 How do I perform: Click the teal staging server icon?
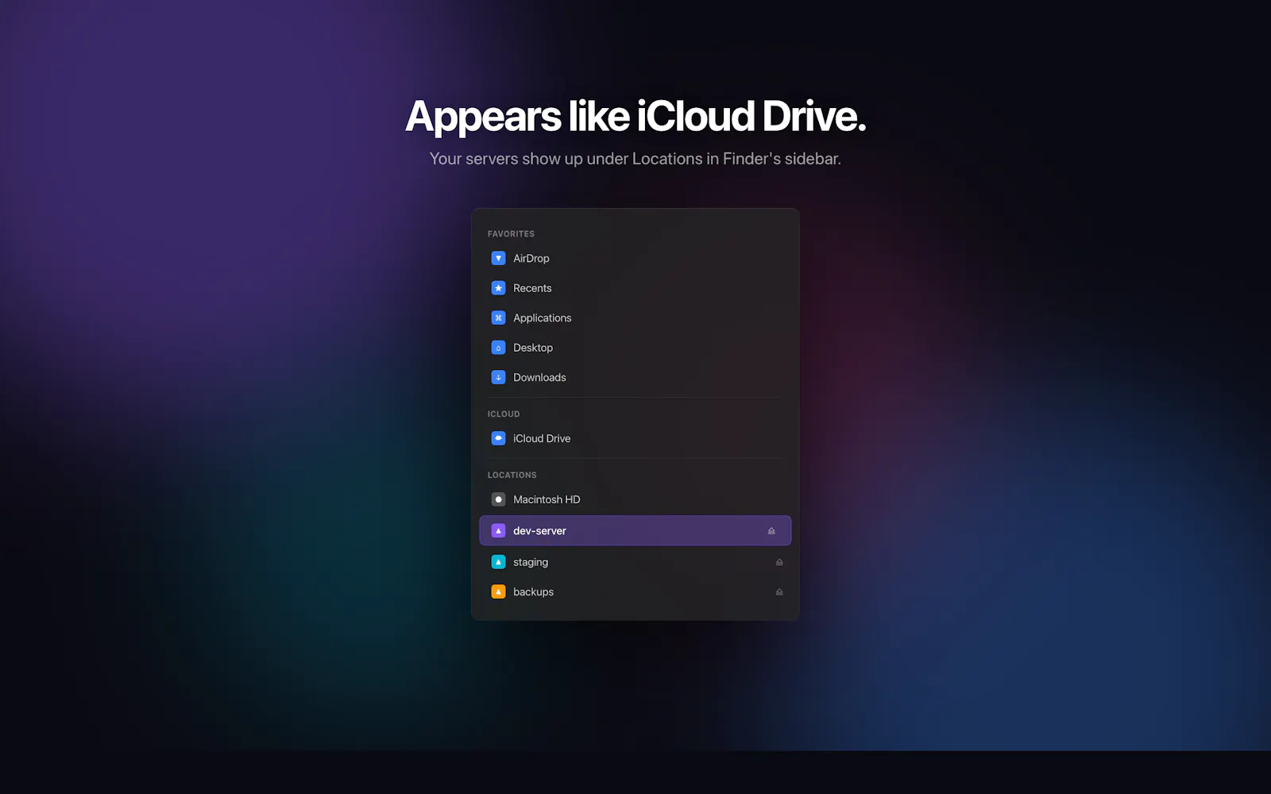pos(498,562)
